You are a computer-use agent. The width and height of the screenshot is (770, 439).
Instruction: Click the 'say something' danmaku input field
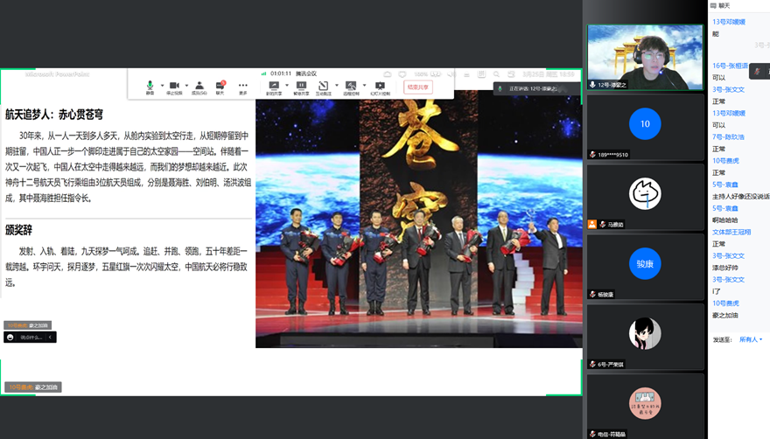click(31, 338)
